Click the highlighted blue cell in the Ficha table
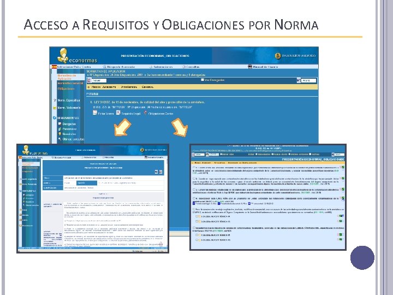The image size is (393, 295). tap(87, 183)
